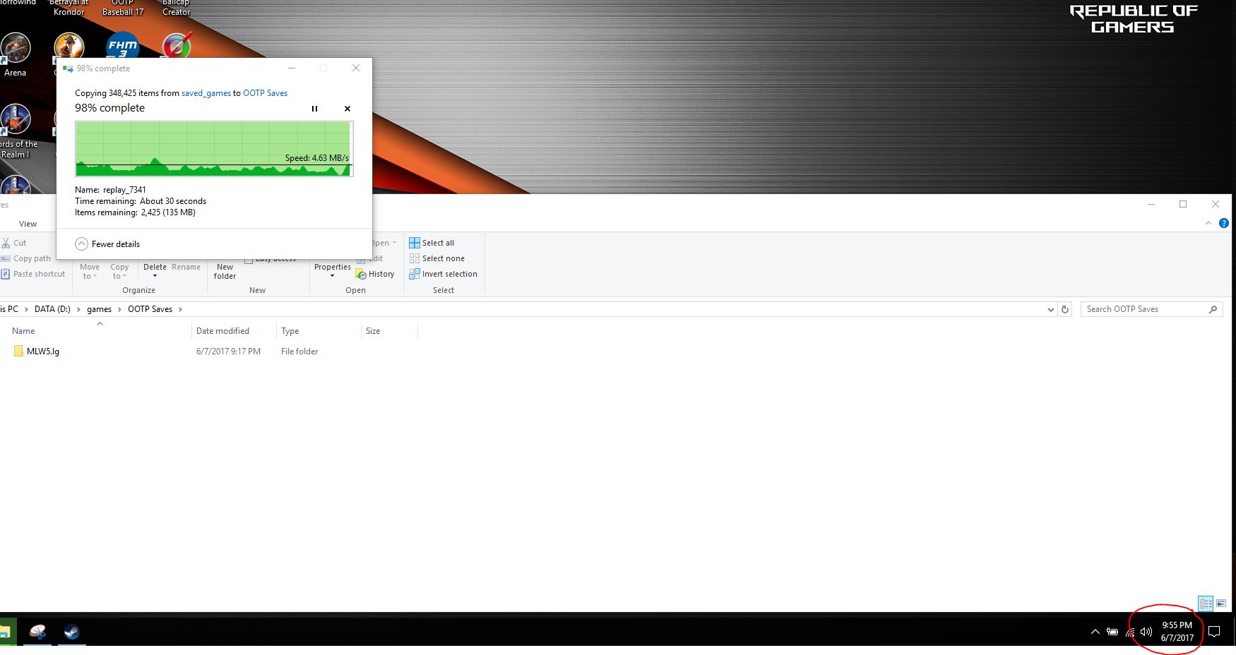The width and height of the screenshot is (1236, 655).
Task: Click Invert selection in the ribbon
Action: pos(443,274)
